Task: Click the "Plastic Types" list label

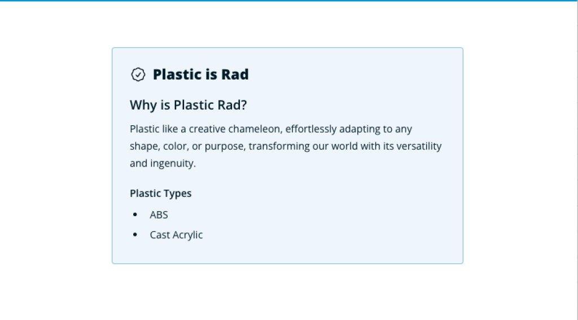Action: coord(161,194)
